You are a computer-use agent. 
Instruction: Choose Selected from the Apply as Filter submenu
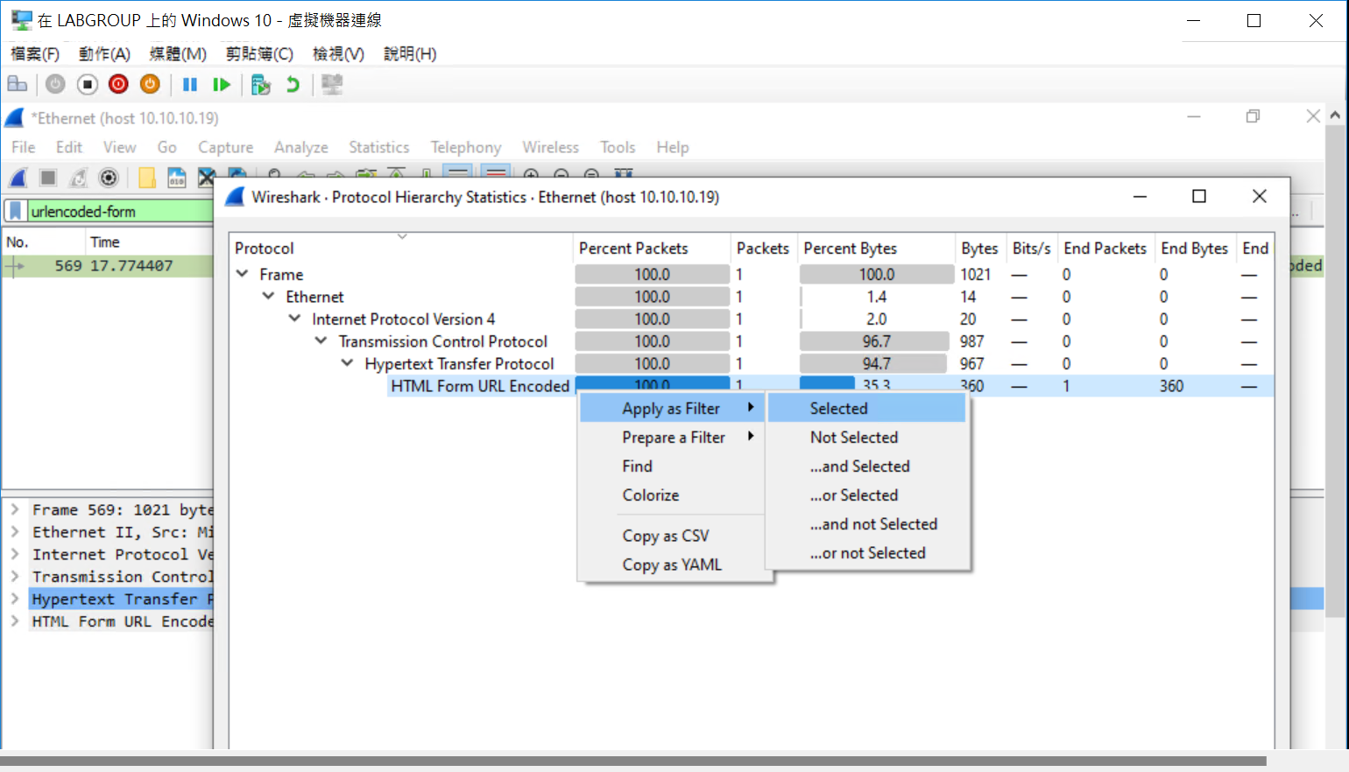[838, 409]
